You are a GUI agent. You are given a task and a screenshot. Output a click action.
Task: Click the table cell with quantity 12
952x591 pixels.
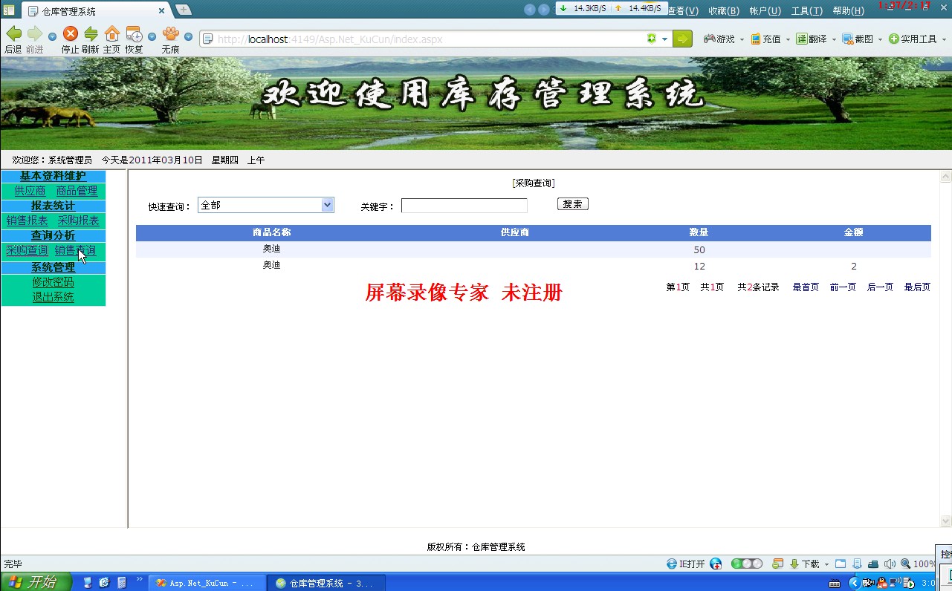point(699,266)
